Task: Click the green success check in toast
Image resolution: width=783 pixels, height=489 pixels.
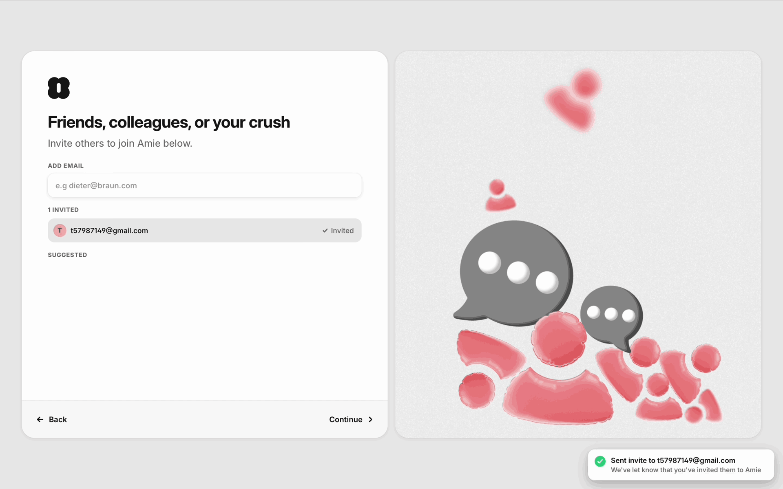Action: coord(600,461)
